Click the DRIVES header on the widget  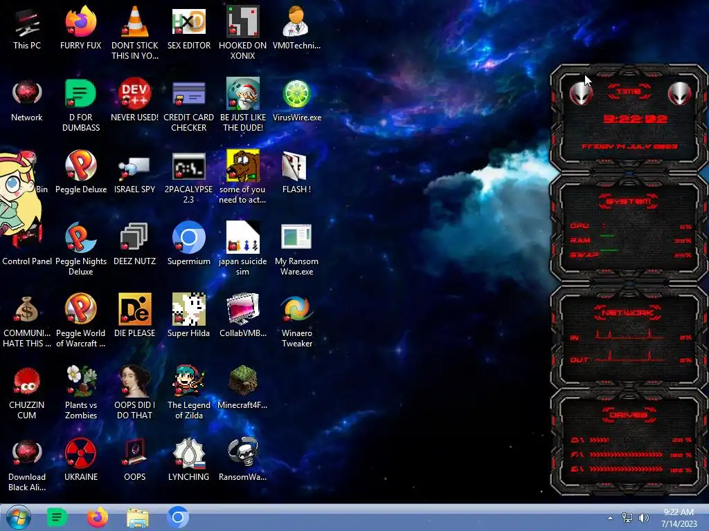tap(629, 415)
